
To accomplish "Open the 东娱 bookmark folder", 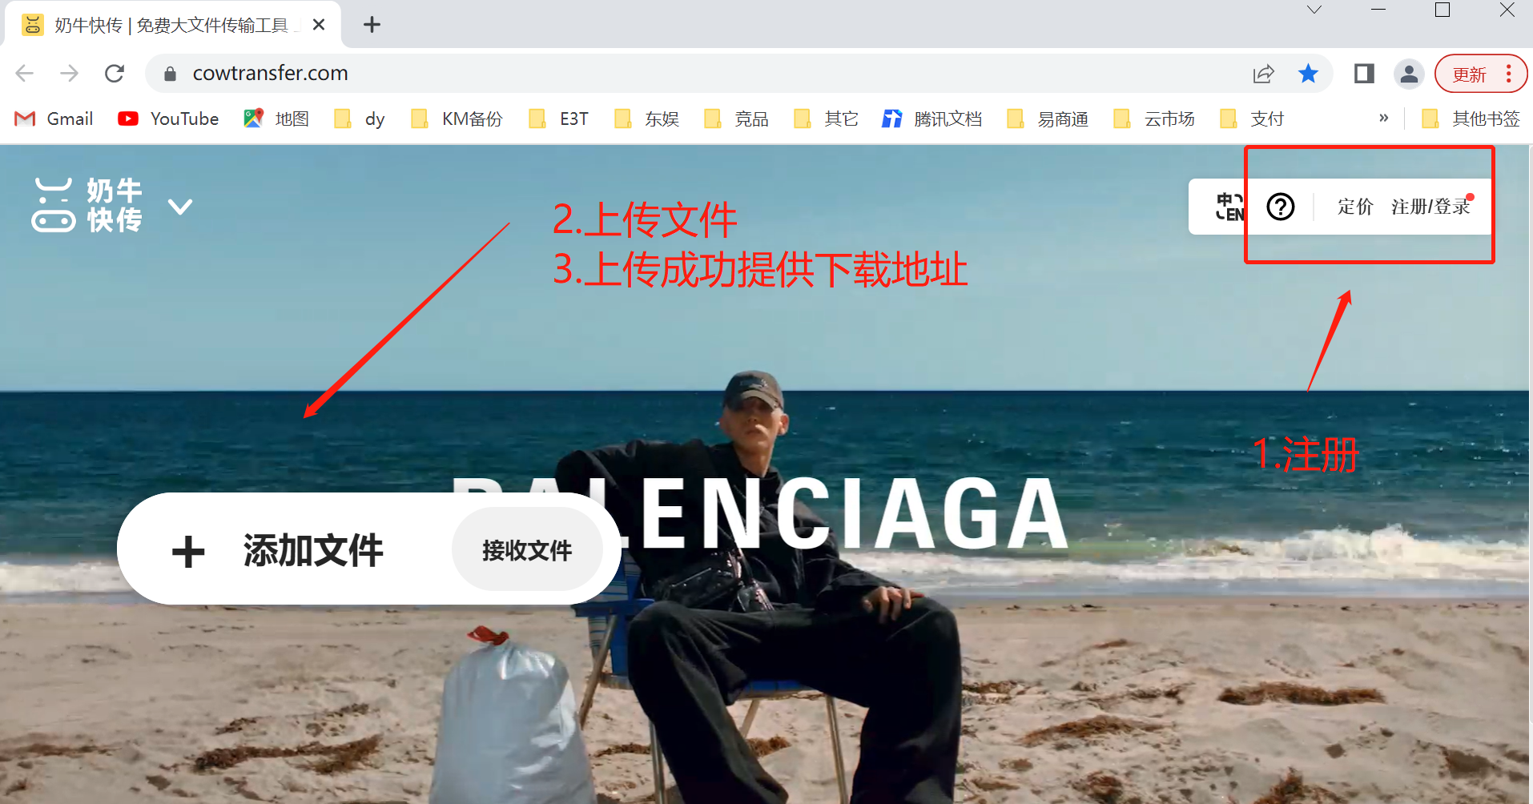I will click(x=646, y=119).
